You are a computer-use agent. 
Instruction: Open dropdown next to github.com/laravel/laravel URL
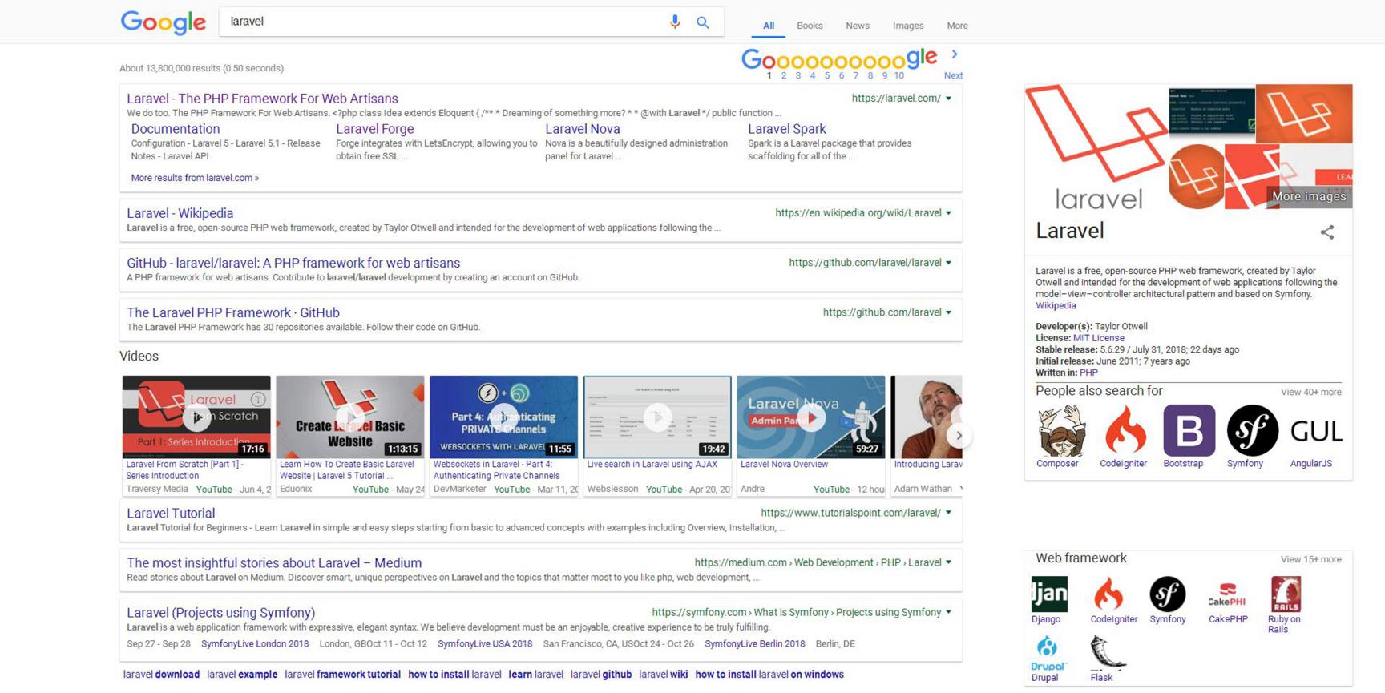(x=949, y=263)
